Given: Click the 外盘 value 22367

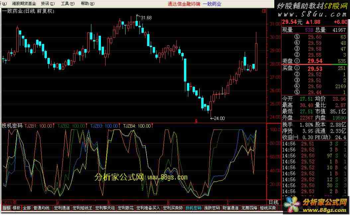Looking at the screenshot, I should [x=306, y=118].
